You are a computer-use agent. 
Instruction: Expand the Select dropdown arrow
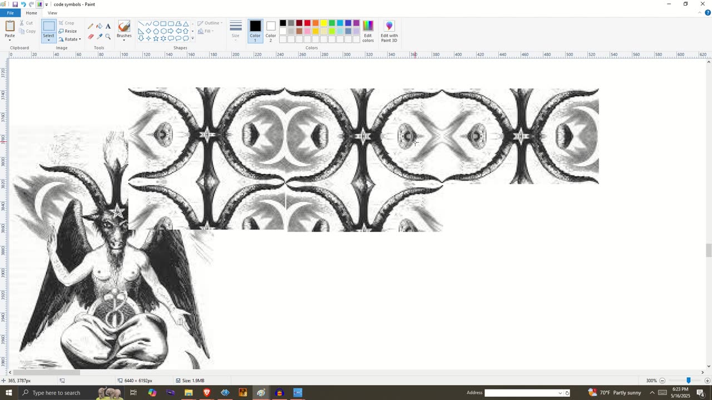tap(48, 39)
